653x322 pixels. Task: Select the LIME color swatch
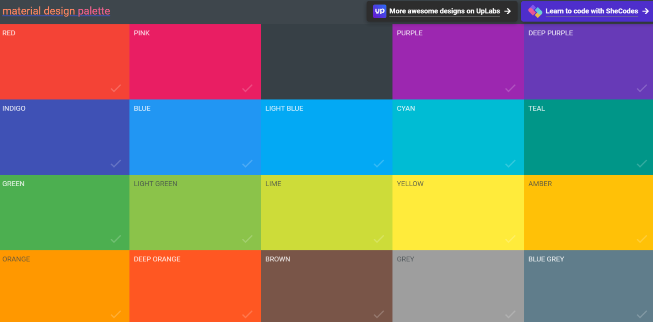pyautogui.click(x=326, y=212)
